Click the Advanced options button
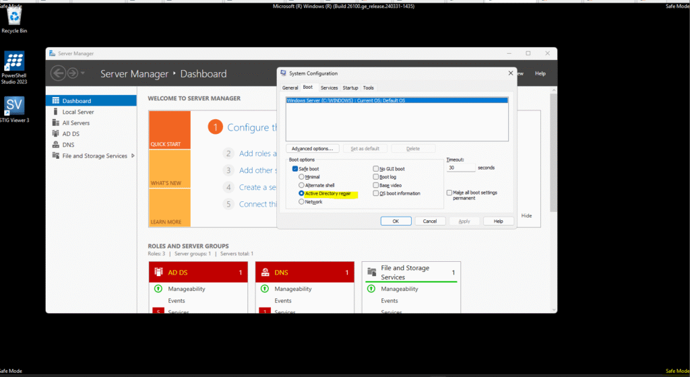The height and width of the screenshot is (377, 690). click(312, 148)
